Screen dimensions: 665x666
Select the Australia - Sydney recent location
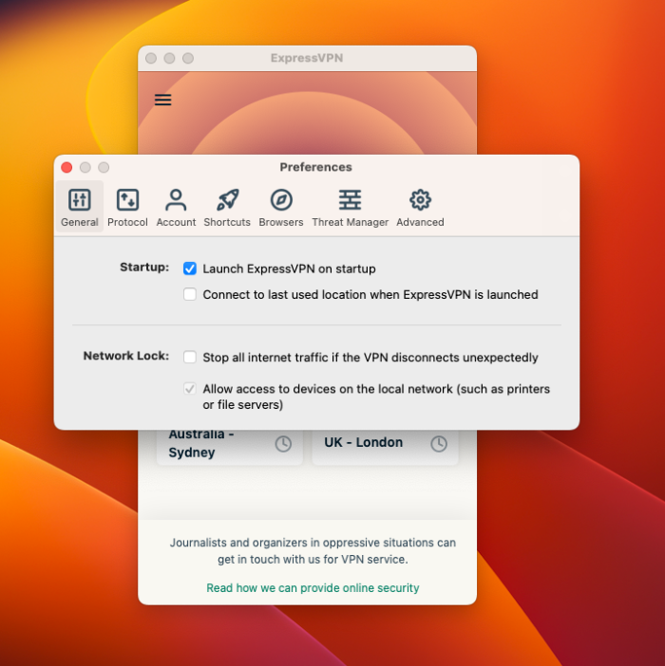(x=230, y=446)
